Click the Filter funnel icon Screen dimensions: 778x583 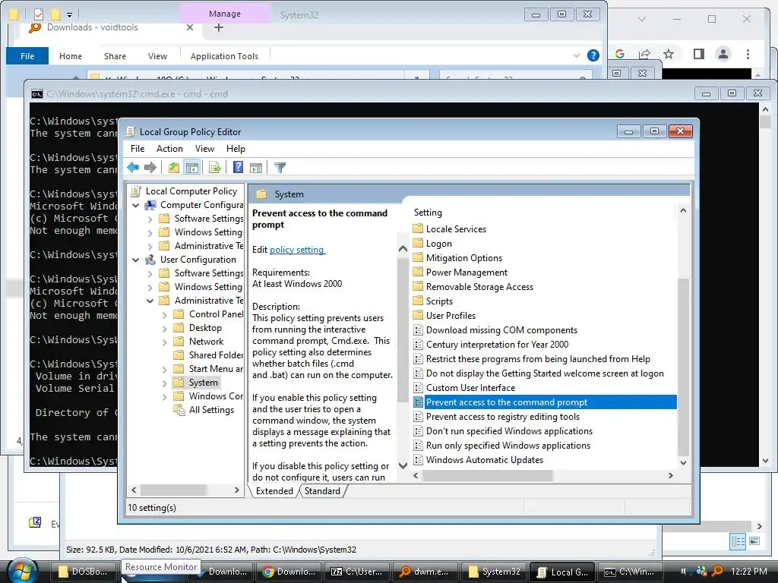tap(280, 168)
